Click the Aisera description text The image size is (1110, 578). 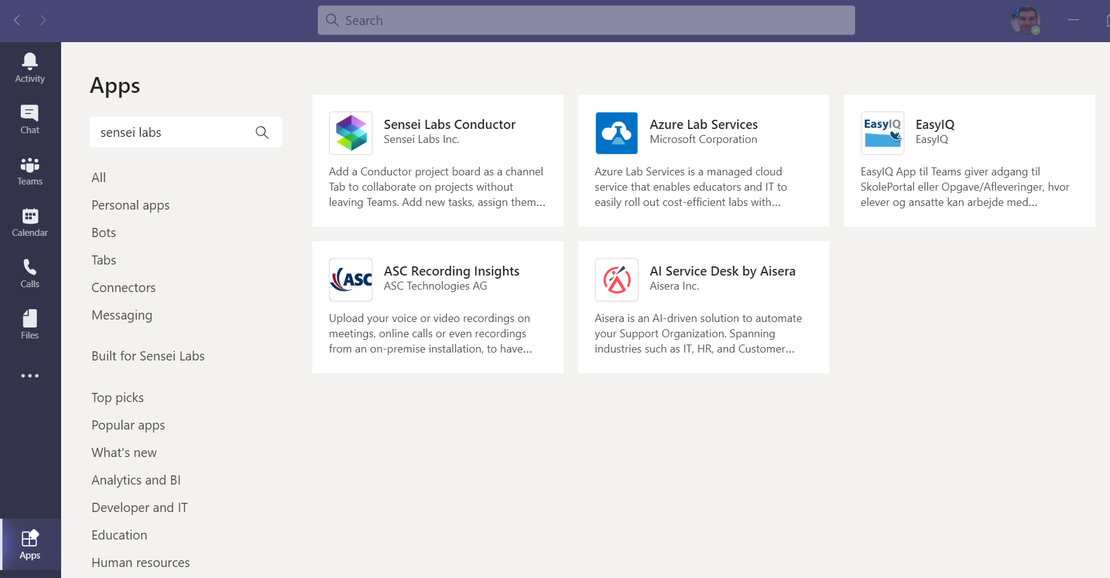pos(698,334)
